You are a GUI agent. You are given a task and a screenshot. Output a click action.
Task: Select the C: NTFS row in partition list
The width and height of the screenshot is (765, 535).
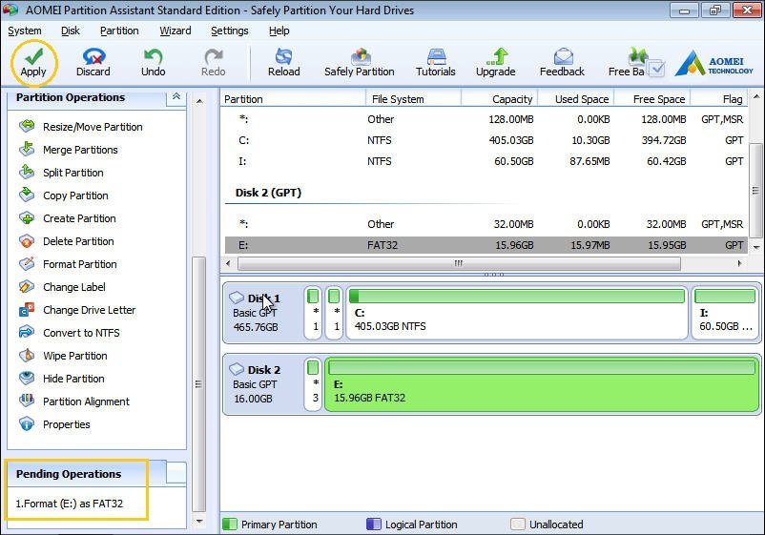[486, 140]
